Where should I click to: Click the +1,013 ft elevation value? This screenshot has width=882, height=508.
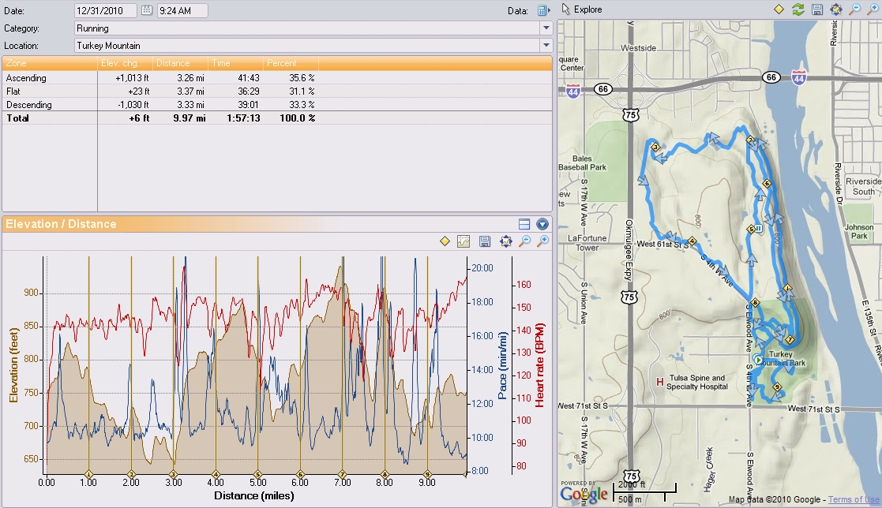point(132,78)
